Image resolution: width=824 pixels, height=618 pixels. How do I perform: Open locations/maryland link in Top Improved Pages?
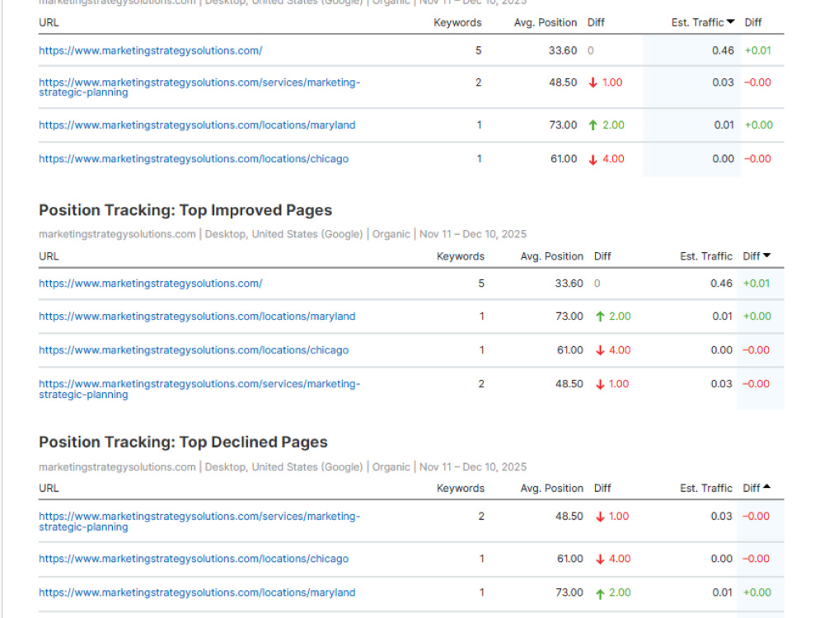coord(197,316)
